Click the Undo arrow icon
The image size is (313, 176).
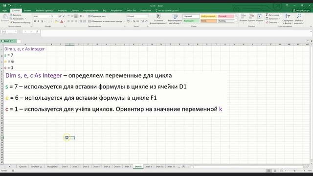pos(9,5)
